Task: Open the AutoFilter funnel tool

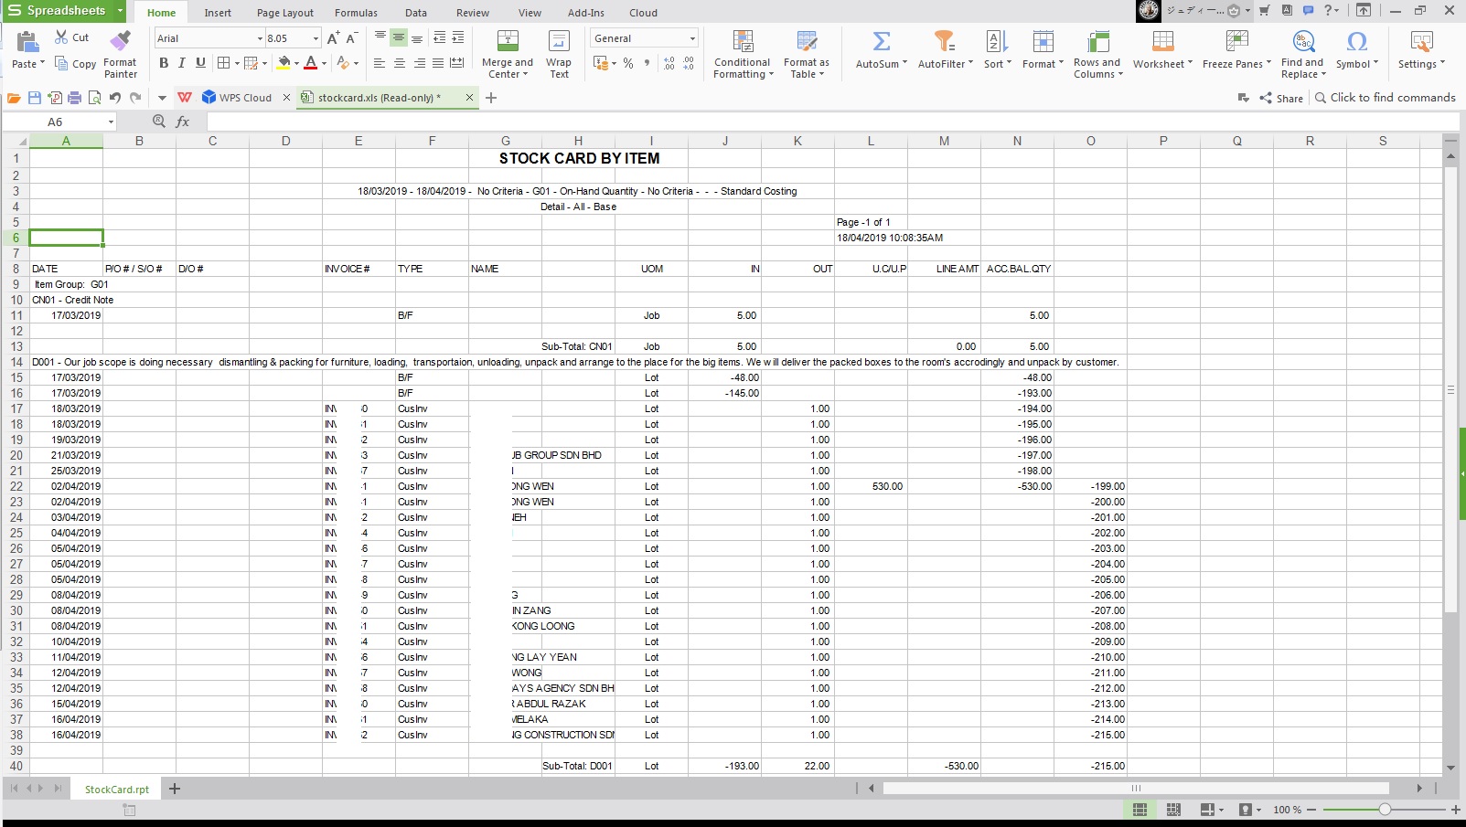Action: coord(943,42)
